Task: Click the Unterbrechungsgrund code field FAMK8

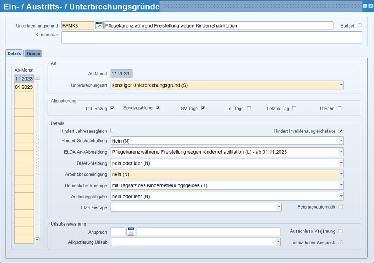Action: pos(78,25)
